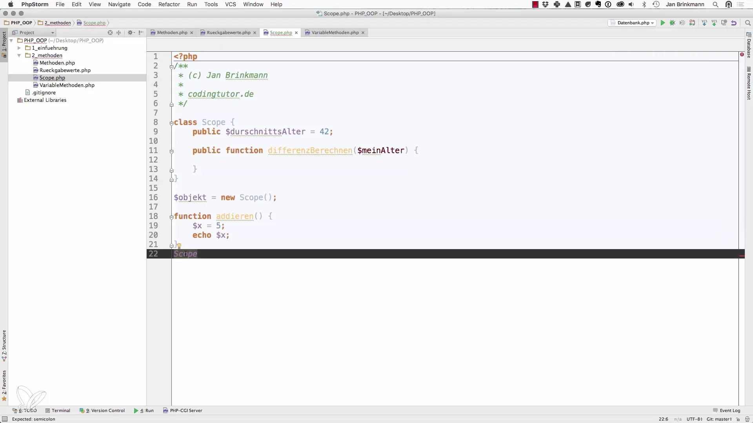
Task: Run the Datenbank.php configuration with green play button
Action: pyautogui.click(x=663, y=23)
